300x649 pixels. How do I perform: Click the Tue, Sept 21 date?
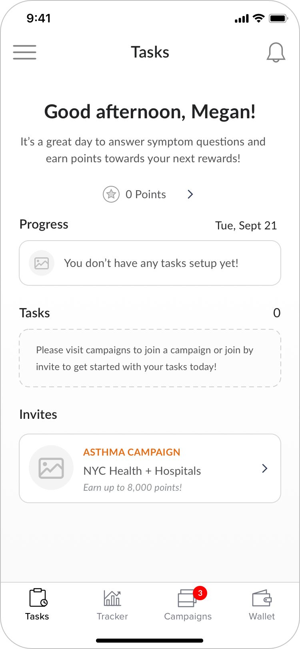click(x=246, y=225)
